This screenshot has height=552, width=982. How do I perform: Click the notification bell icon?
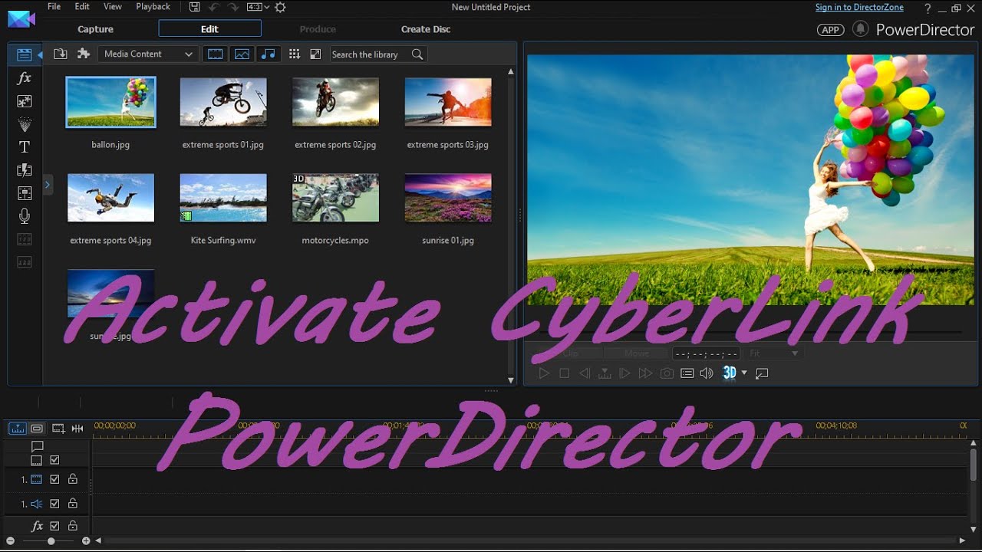[861, 29]
